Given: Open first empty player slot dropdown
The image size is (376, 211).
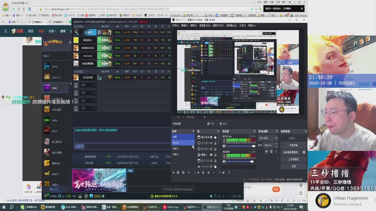Looking at the screenshot, I should [88, 85].
